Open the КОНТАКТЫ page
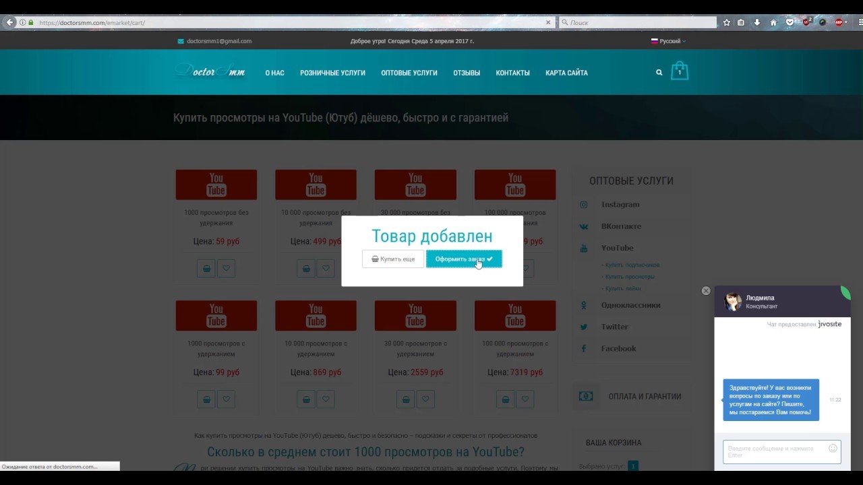This screenshot has height=485, width=863. [x=512, y=73]
